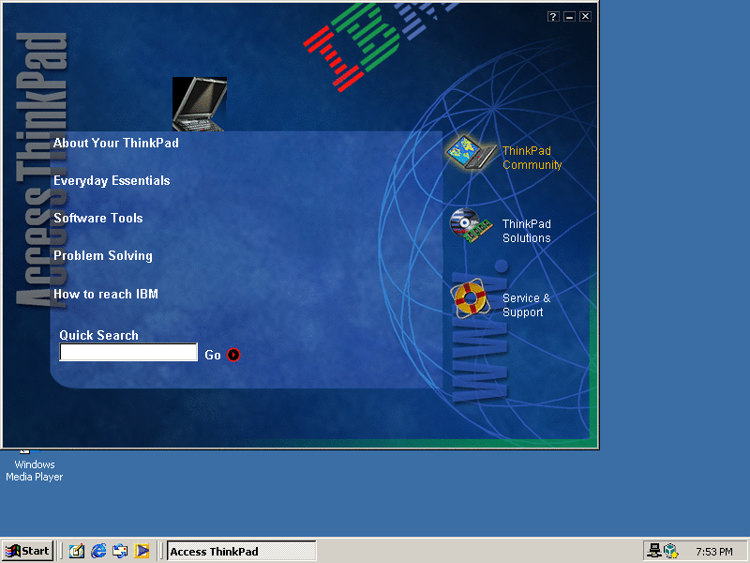Select Everyday Essentials from the menu
Screen dimensions: 750x563
[112, 181]
